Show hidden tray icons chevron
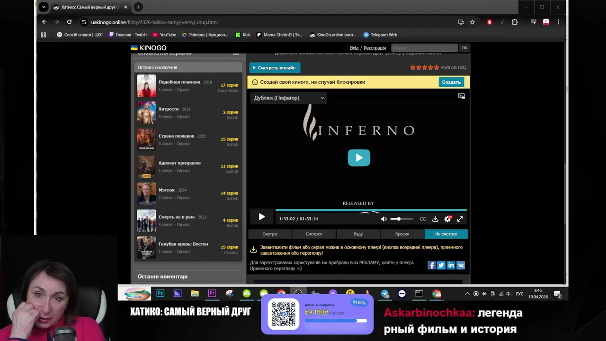Viewport: 606px width, 341px height. point(468,294)
